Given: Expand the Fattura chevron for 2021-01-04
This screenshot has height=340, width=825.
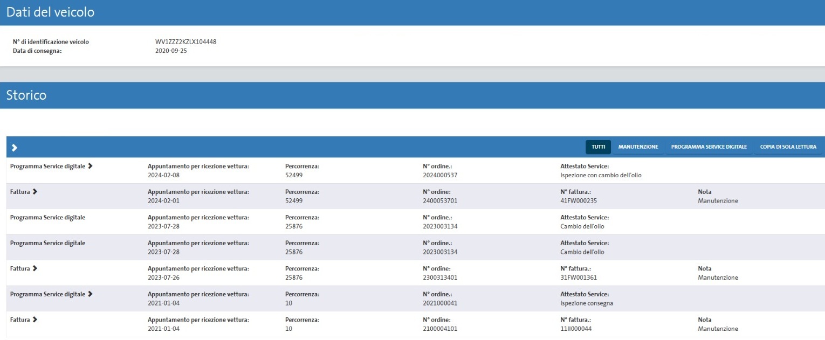Looking at the screenshot, I should pos(35,320).
